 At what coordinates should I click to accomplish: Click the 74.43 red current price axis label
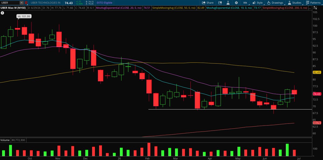[317, 94]
